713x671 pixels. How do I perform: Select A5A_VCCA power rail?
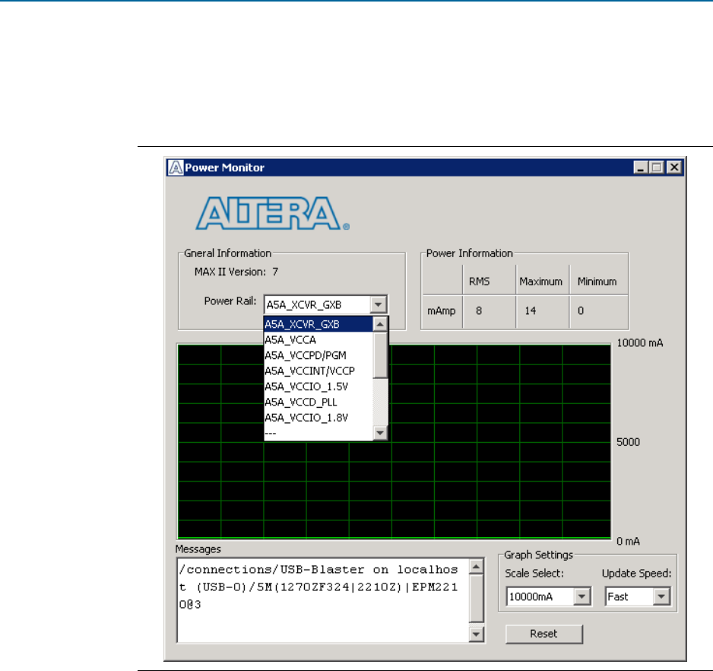click(318, 339)
